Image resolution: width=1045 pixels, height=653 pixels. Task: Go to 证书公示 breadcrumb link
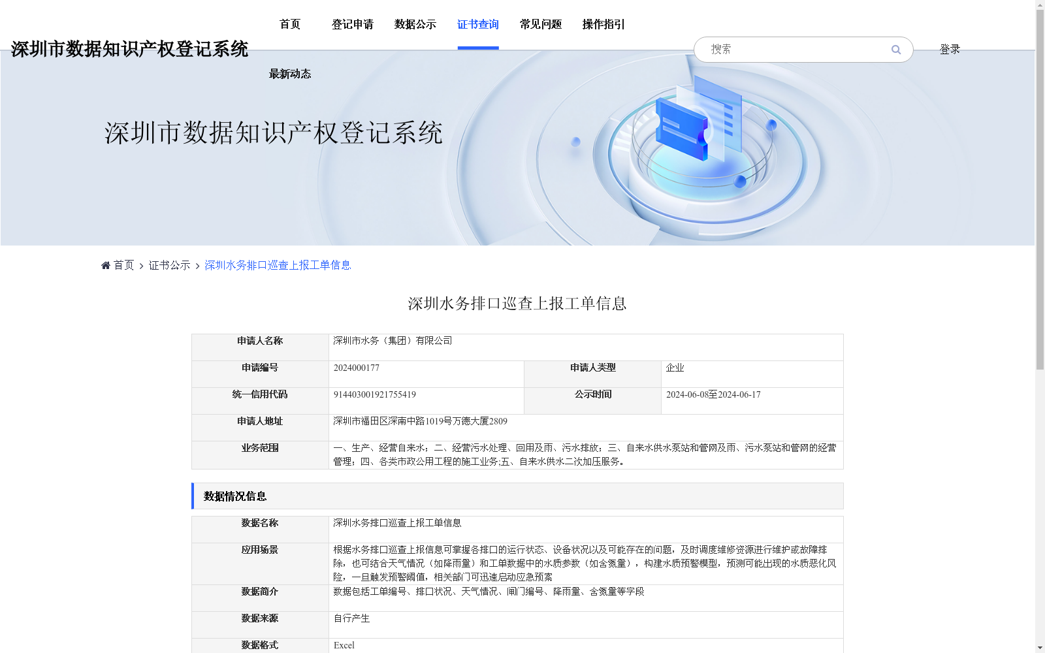(x=170, y=265)
